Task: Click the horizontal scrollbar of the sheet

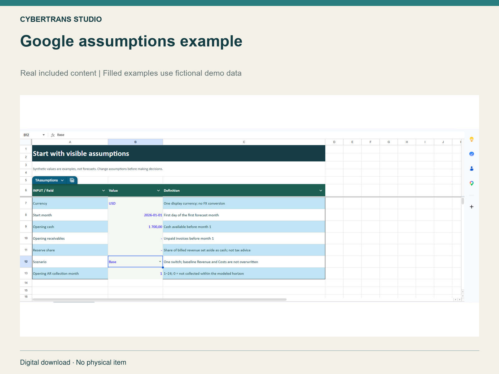Action: (159, 300)
